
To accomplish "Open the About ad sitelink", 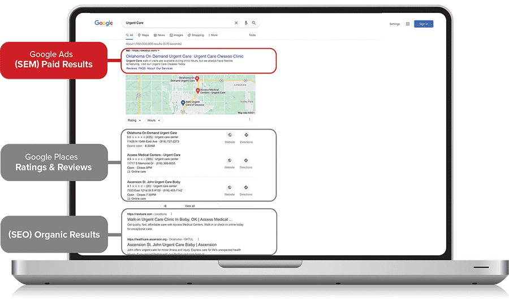I will pos(151,68).
